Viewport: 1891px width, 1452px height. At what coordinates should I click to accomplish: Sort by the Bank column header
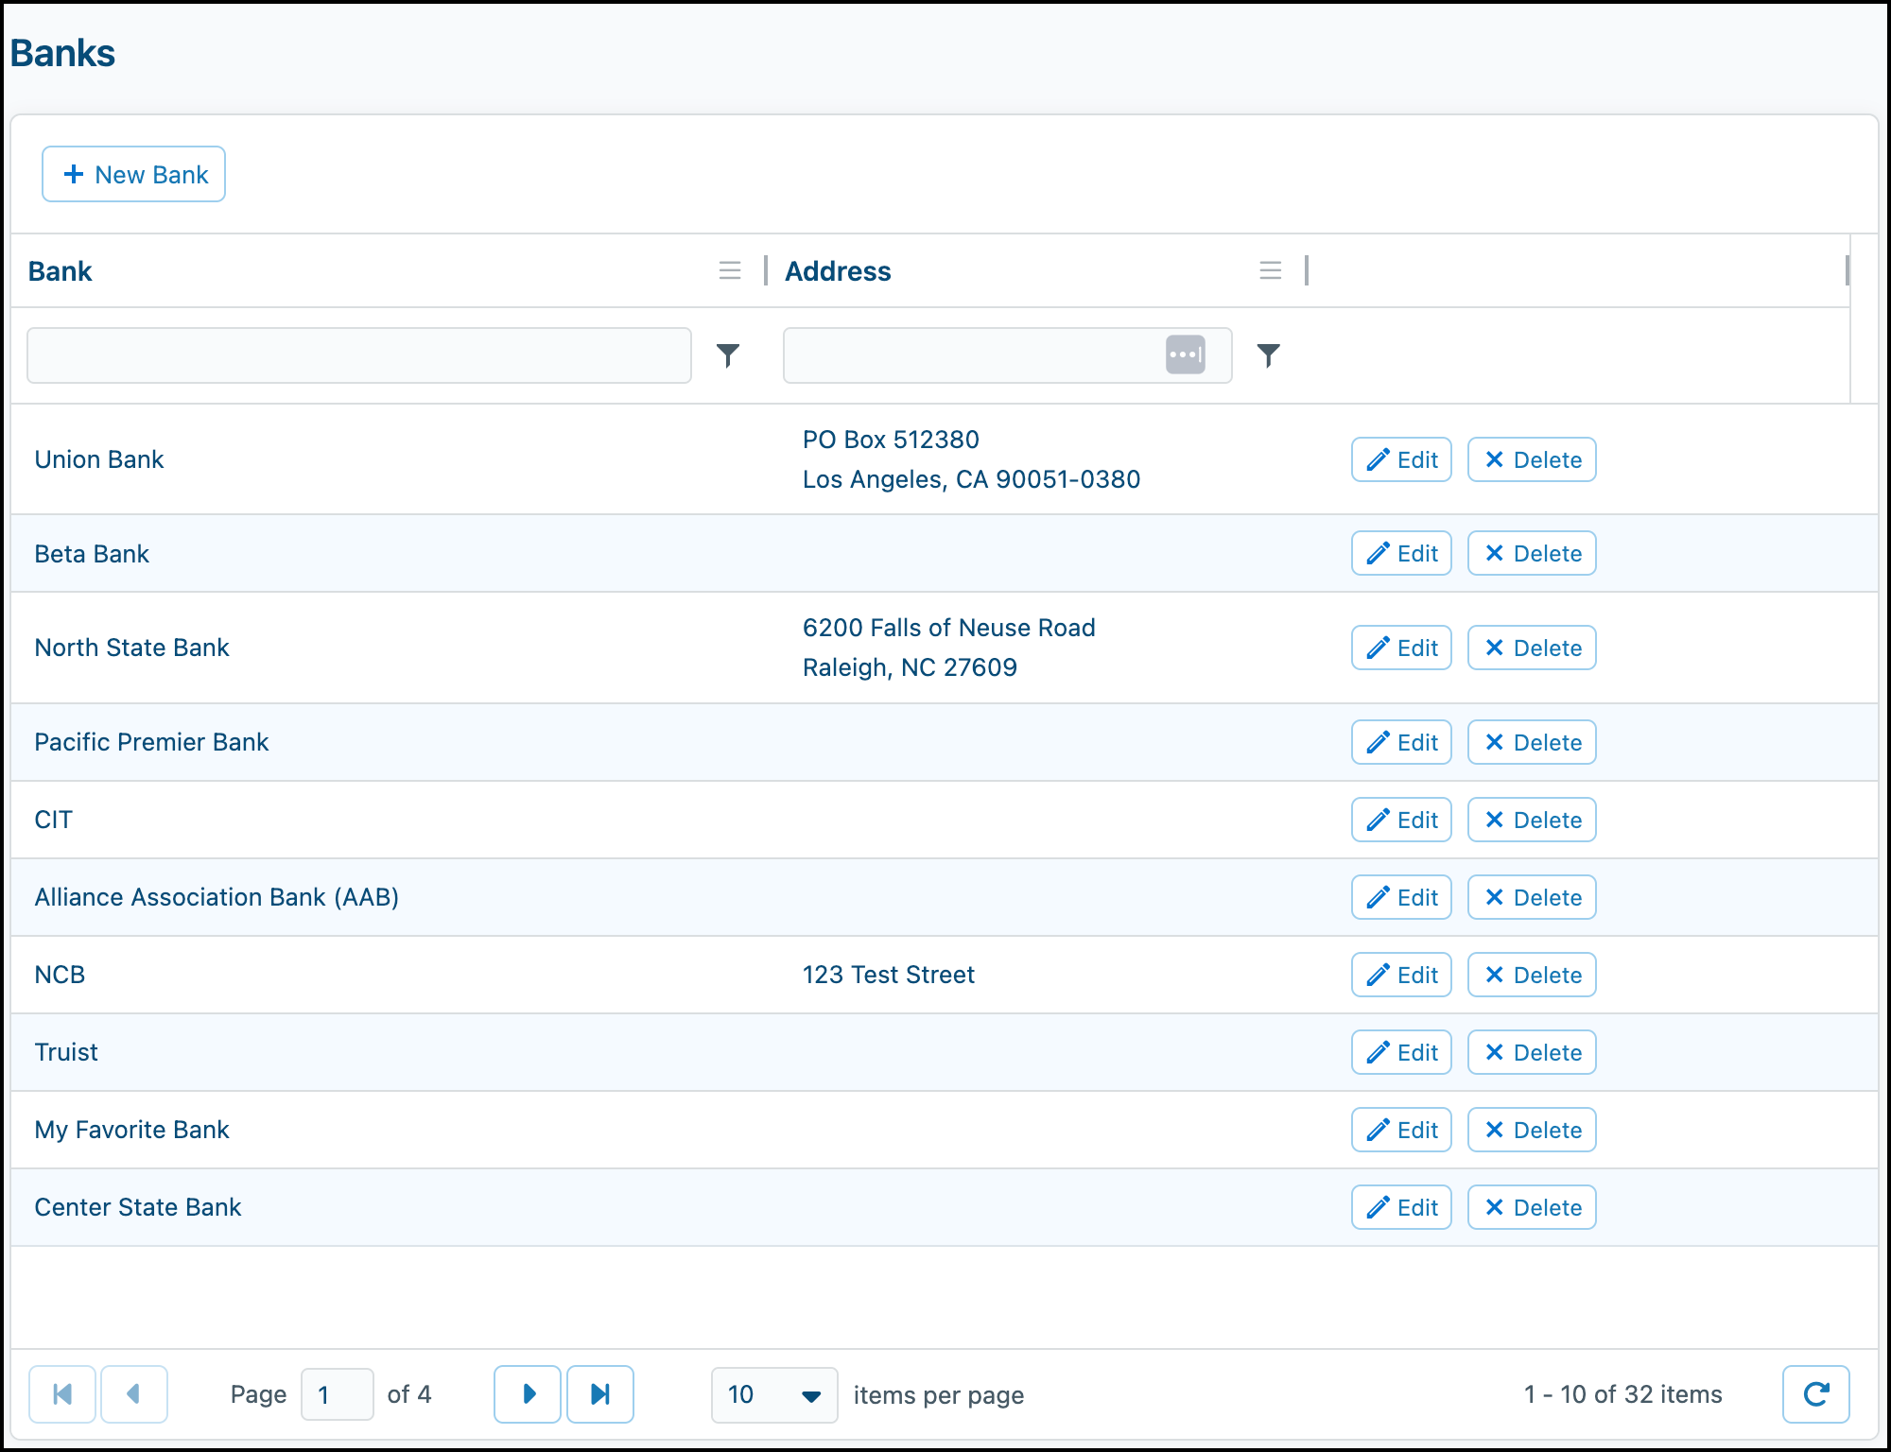click(61, 271)
